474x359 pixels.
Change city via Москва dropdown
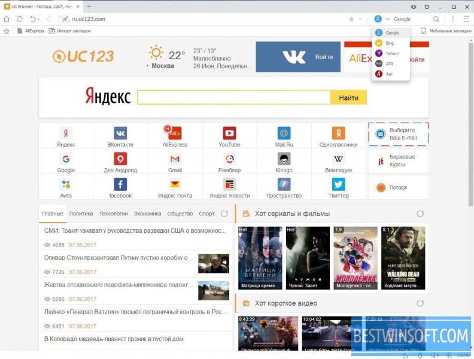click(x=160, y=66)
